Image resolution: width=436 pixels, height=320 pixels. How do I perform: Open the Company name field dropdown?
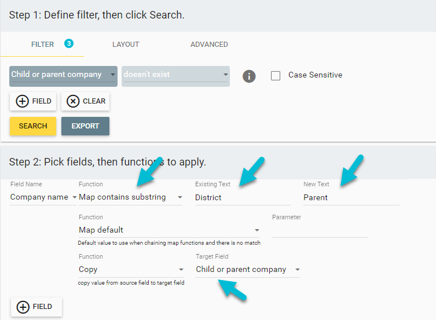pyautogui.click(x=43, y=197)
